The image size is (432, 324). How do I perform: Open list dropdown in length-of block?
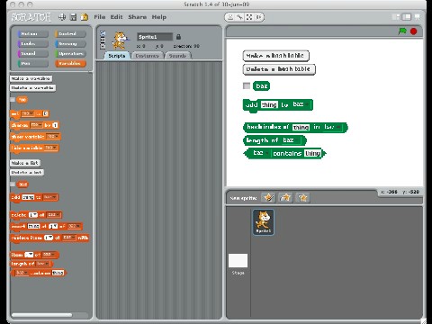point(43,264)
